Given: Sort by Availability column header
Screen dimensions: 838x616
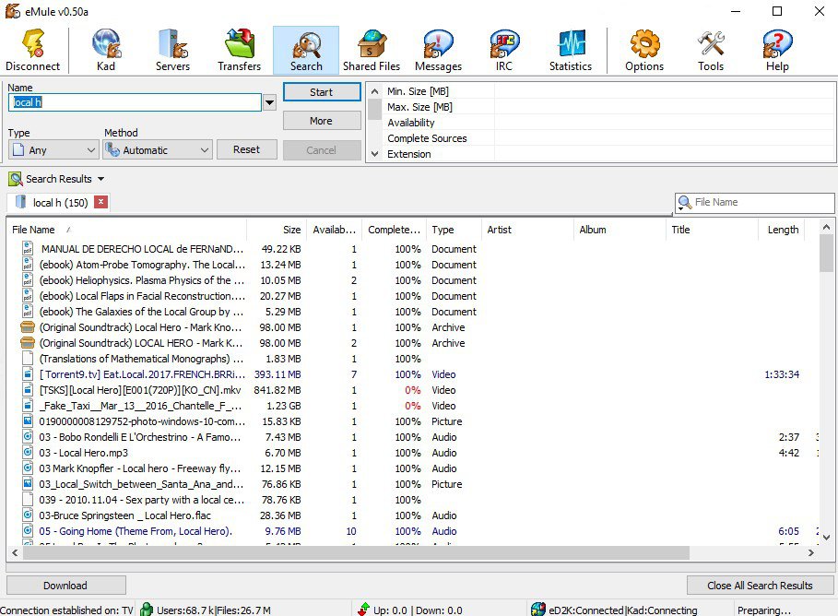Looking at the screenshot, I should pyautogui.click(x=335, y=230).
